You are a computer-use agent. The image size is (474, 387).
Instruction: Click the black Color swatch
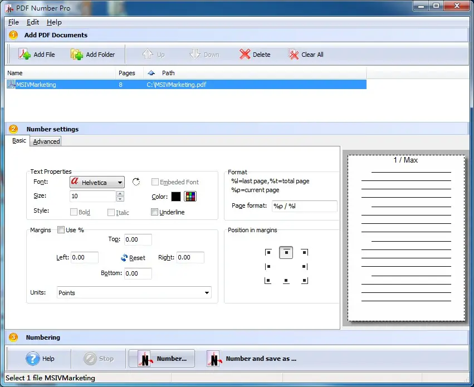176,197
